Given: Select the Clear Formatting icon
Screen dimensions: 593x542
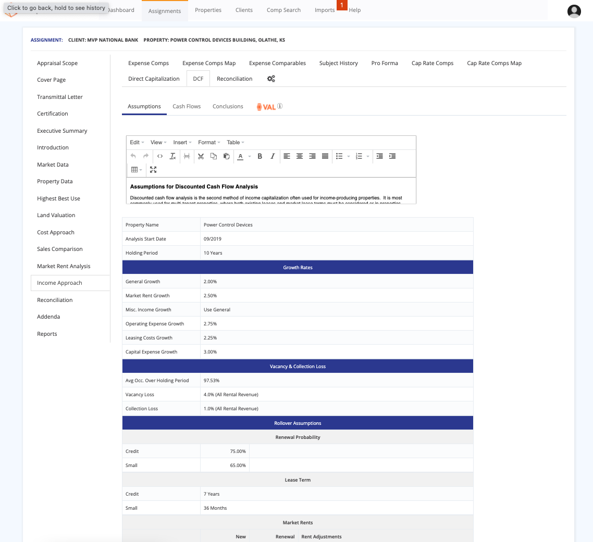Looking at the screenshot, I should (x=172, y=156).
